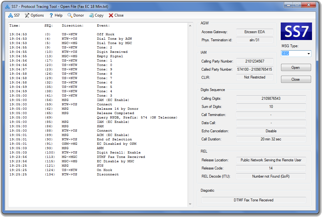Select the Release Code value field

pyautogui.click(x=271, y=168)
